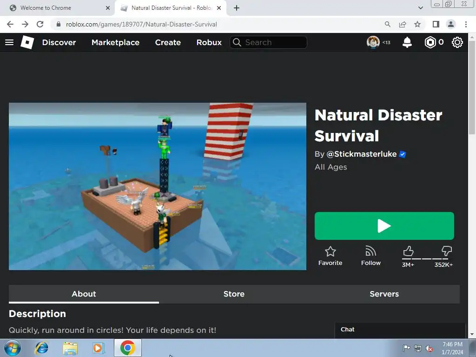The height and width of the screenshot is (357, 476).
Task: Click the muted volume tray icon
Action: 429,349
